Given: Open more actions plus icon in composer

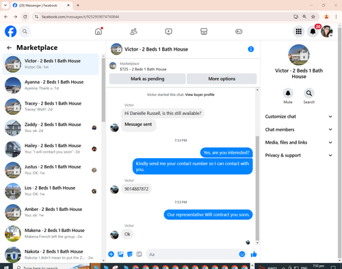Looking at the screenshot, I should click(111, 254).
